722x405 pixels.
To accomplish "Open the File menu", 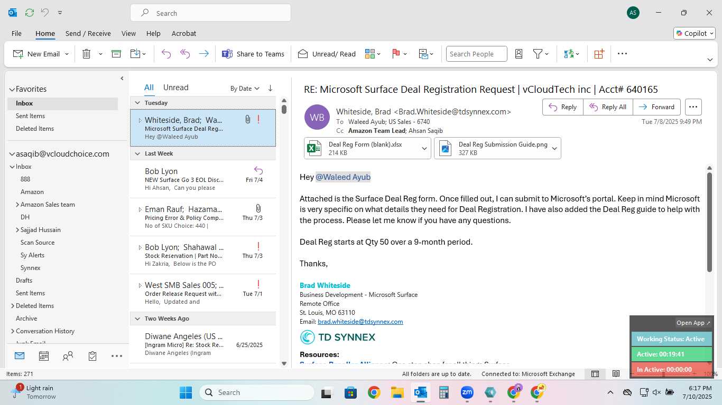I will (x=16, y=33).
